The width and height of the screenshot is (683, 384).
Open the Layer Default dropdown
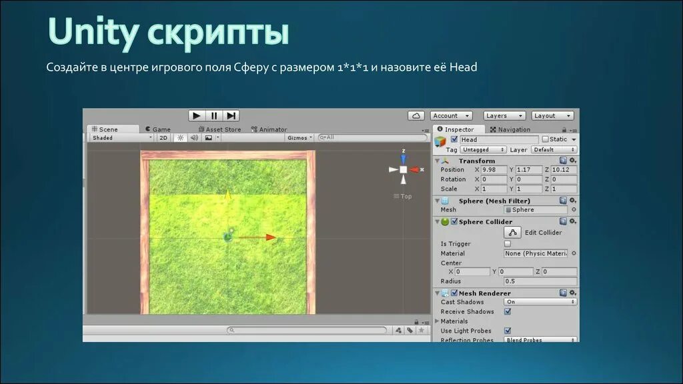tap(554, 149)
